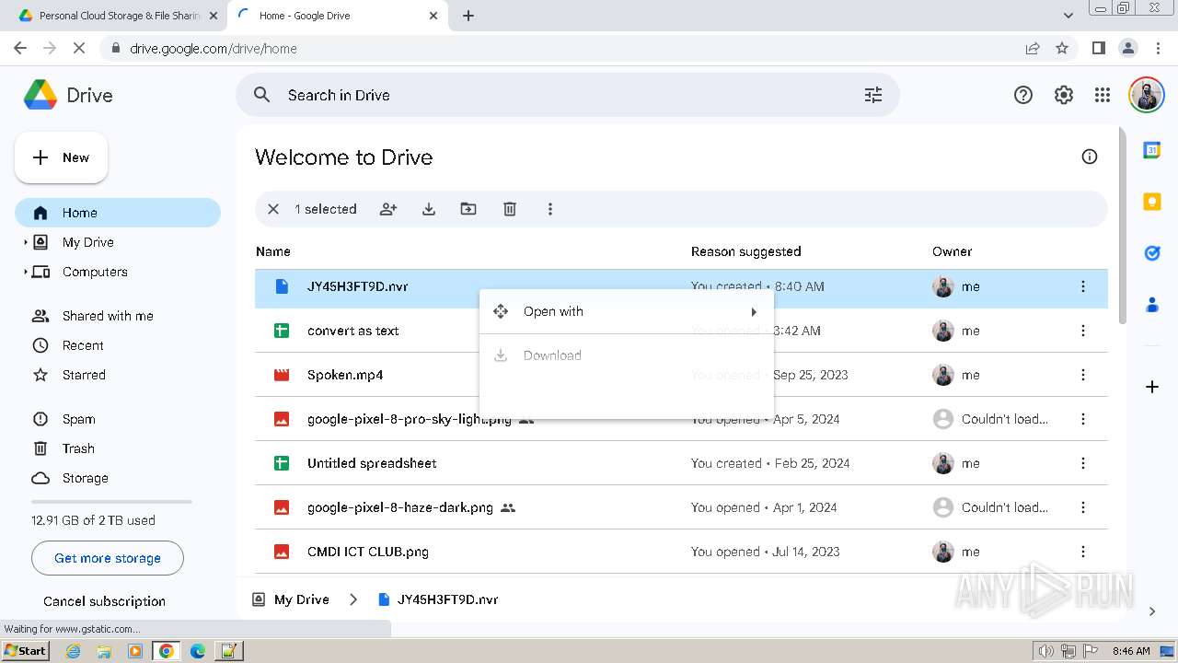Click JY45H3FT9D.nvr in the breadcrumb
1178x663 pixels.
447,599
